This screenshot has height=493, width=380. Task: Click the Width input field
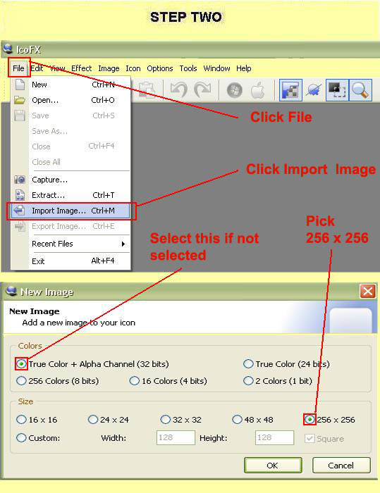(x=176, y=437)
